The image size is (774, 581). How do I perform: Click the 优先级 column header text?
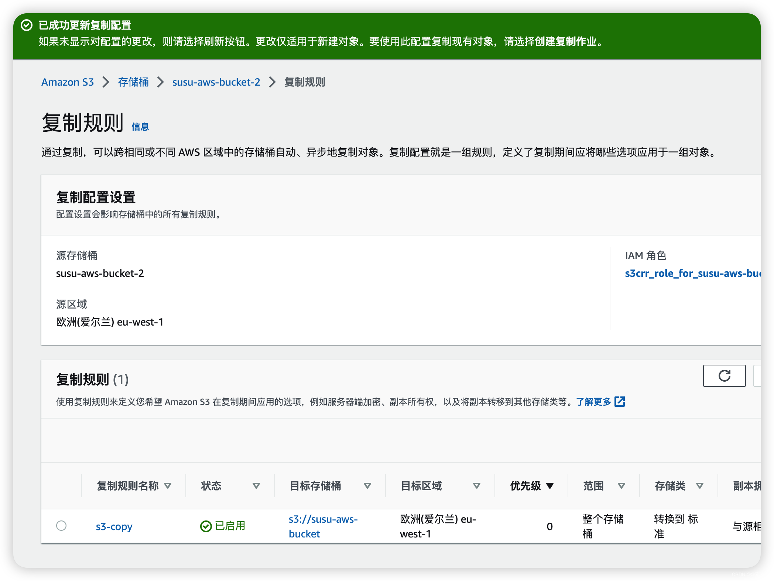coord(525,486)
